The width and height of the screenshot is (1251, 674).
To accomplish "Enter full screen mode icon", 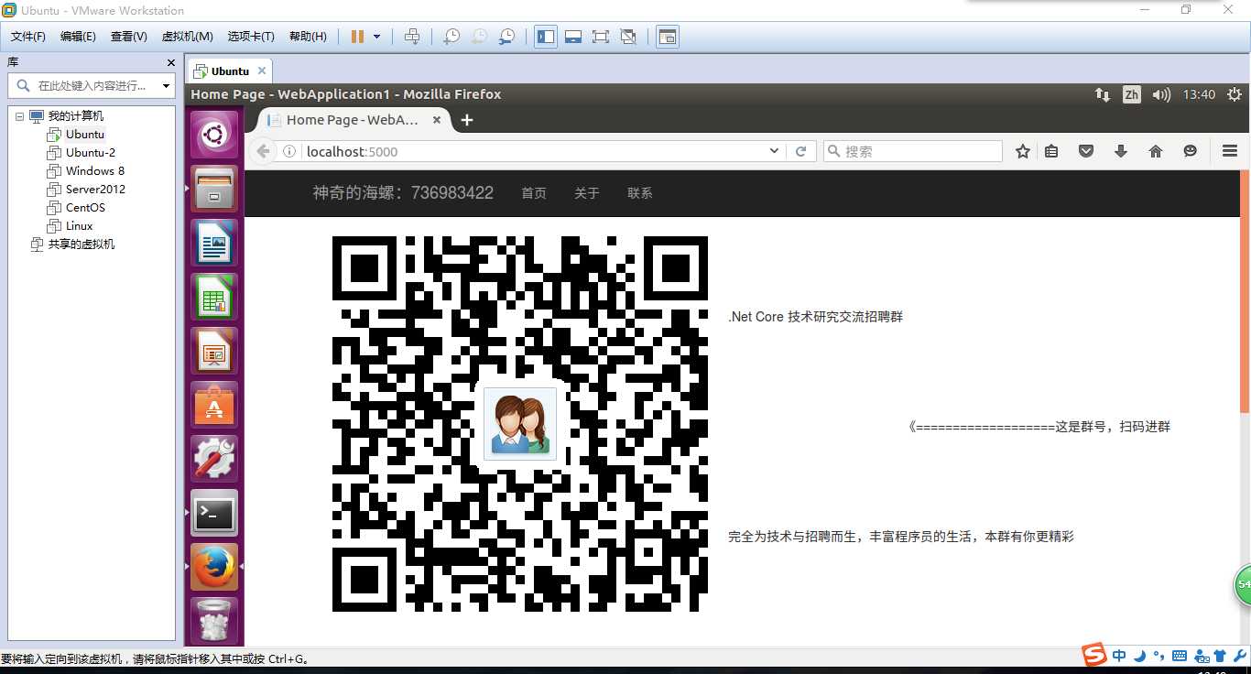I will [601, 37].
